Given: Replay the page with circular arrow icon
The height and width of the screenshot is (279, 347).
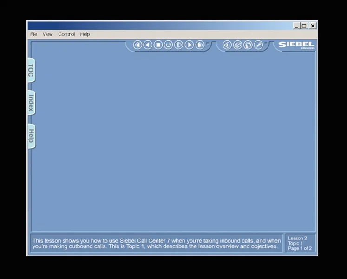Looking at the screenshot, I should (169, 45).
